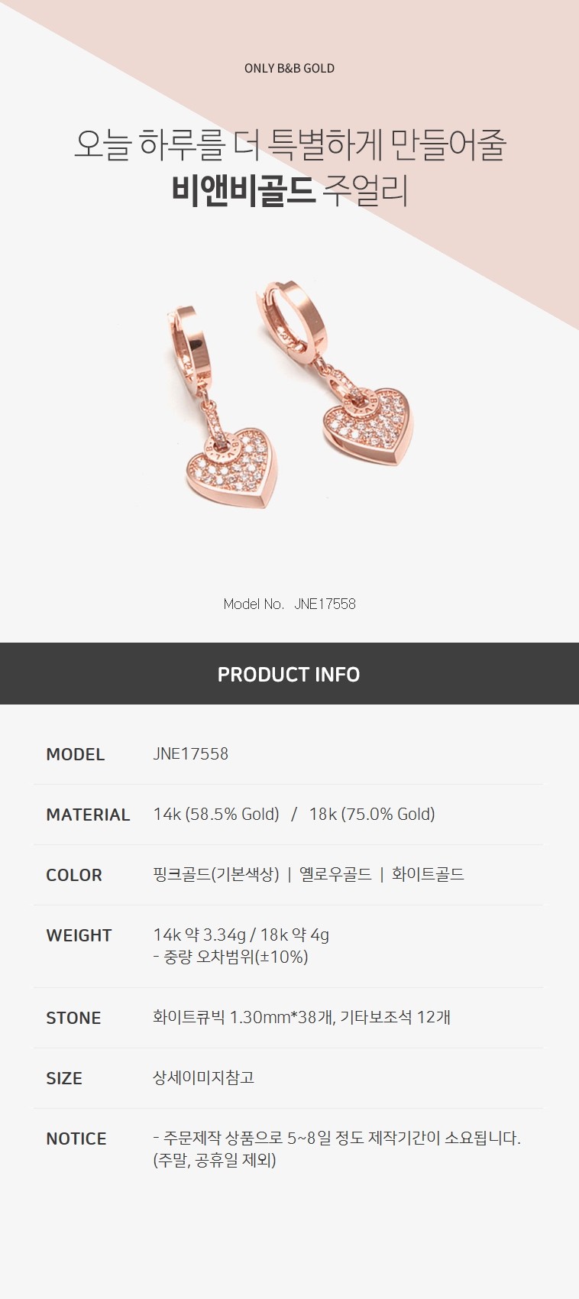Click the weight tolerance ±10% note

pyautogui.click(x=231, y=957)
